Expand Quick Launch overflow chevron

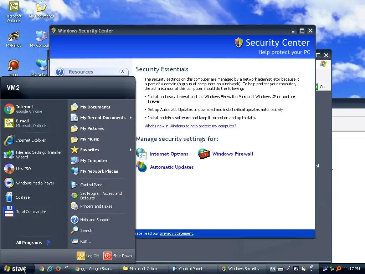coord(67,267)
